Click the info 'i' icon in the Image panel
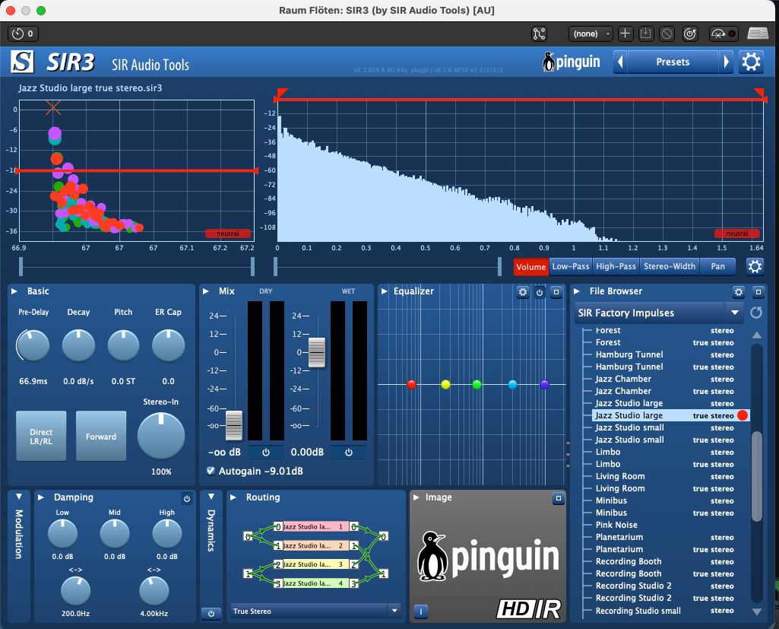Viewport: 779px width, 629px height. (x=421, y=611)
